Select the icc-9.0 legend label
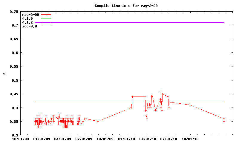The height and width of the screenshot is (143, 239). [29, 26]
